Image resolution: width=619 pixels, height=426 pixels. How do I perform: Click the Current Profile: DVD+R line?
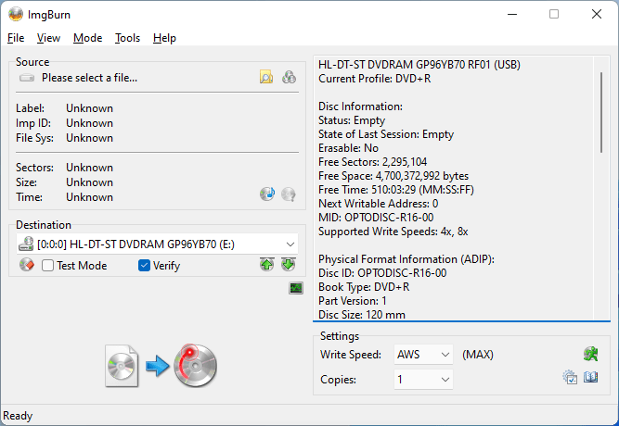374,79
